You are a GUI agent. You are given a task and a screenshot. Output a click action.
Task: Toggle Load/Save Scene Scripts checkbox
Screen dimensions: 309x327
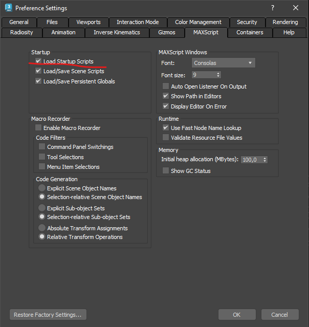(x=38, y=71)
